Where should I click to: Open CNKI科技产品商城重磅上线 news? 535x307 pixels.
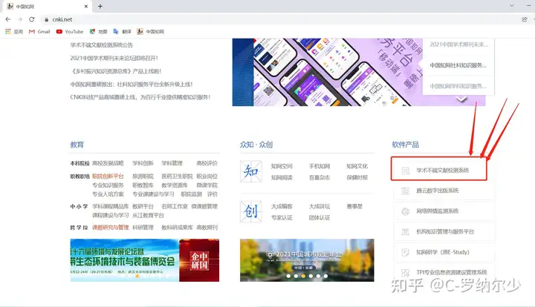pos(140,97)
